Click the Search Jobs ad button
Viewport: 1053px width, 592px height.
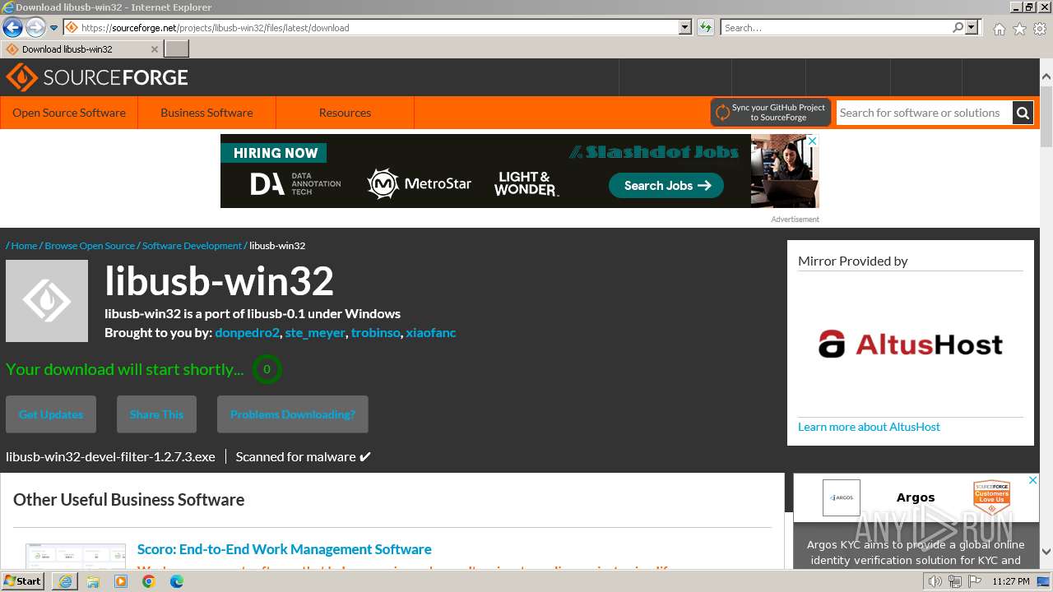[x=666, y=185]
